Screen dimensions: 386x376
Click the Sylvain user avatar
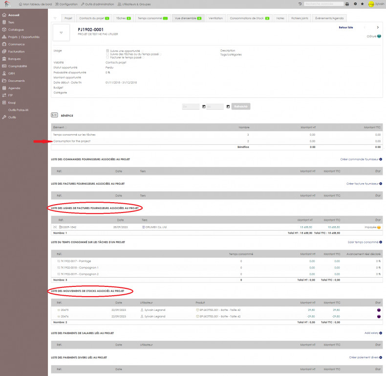pos(371,4)
